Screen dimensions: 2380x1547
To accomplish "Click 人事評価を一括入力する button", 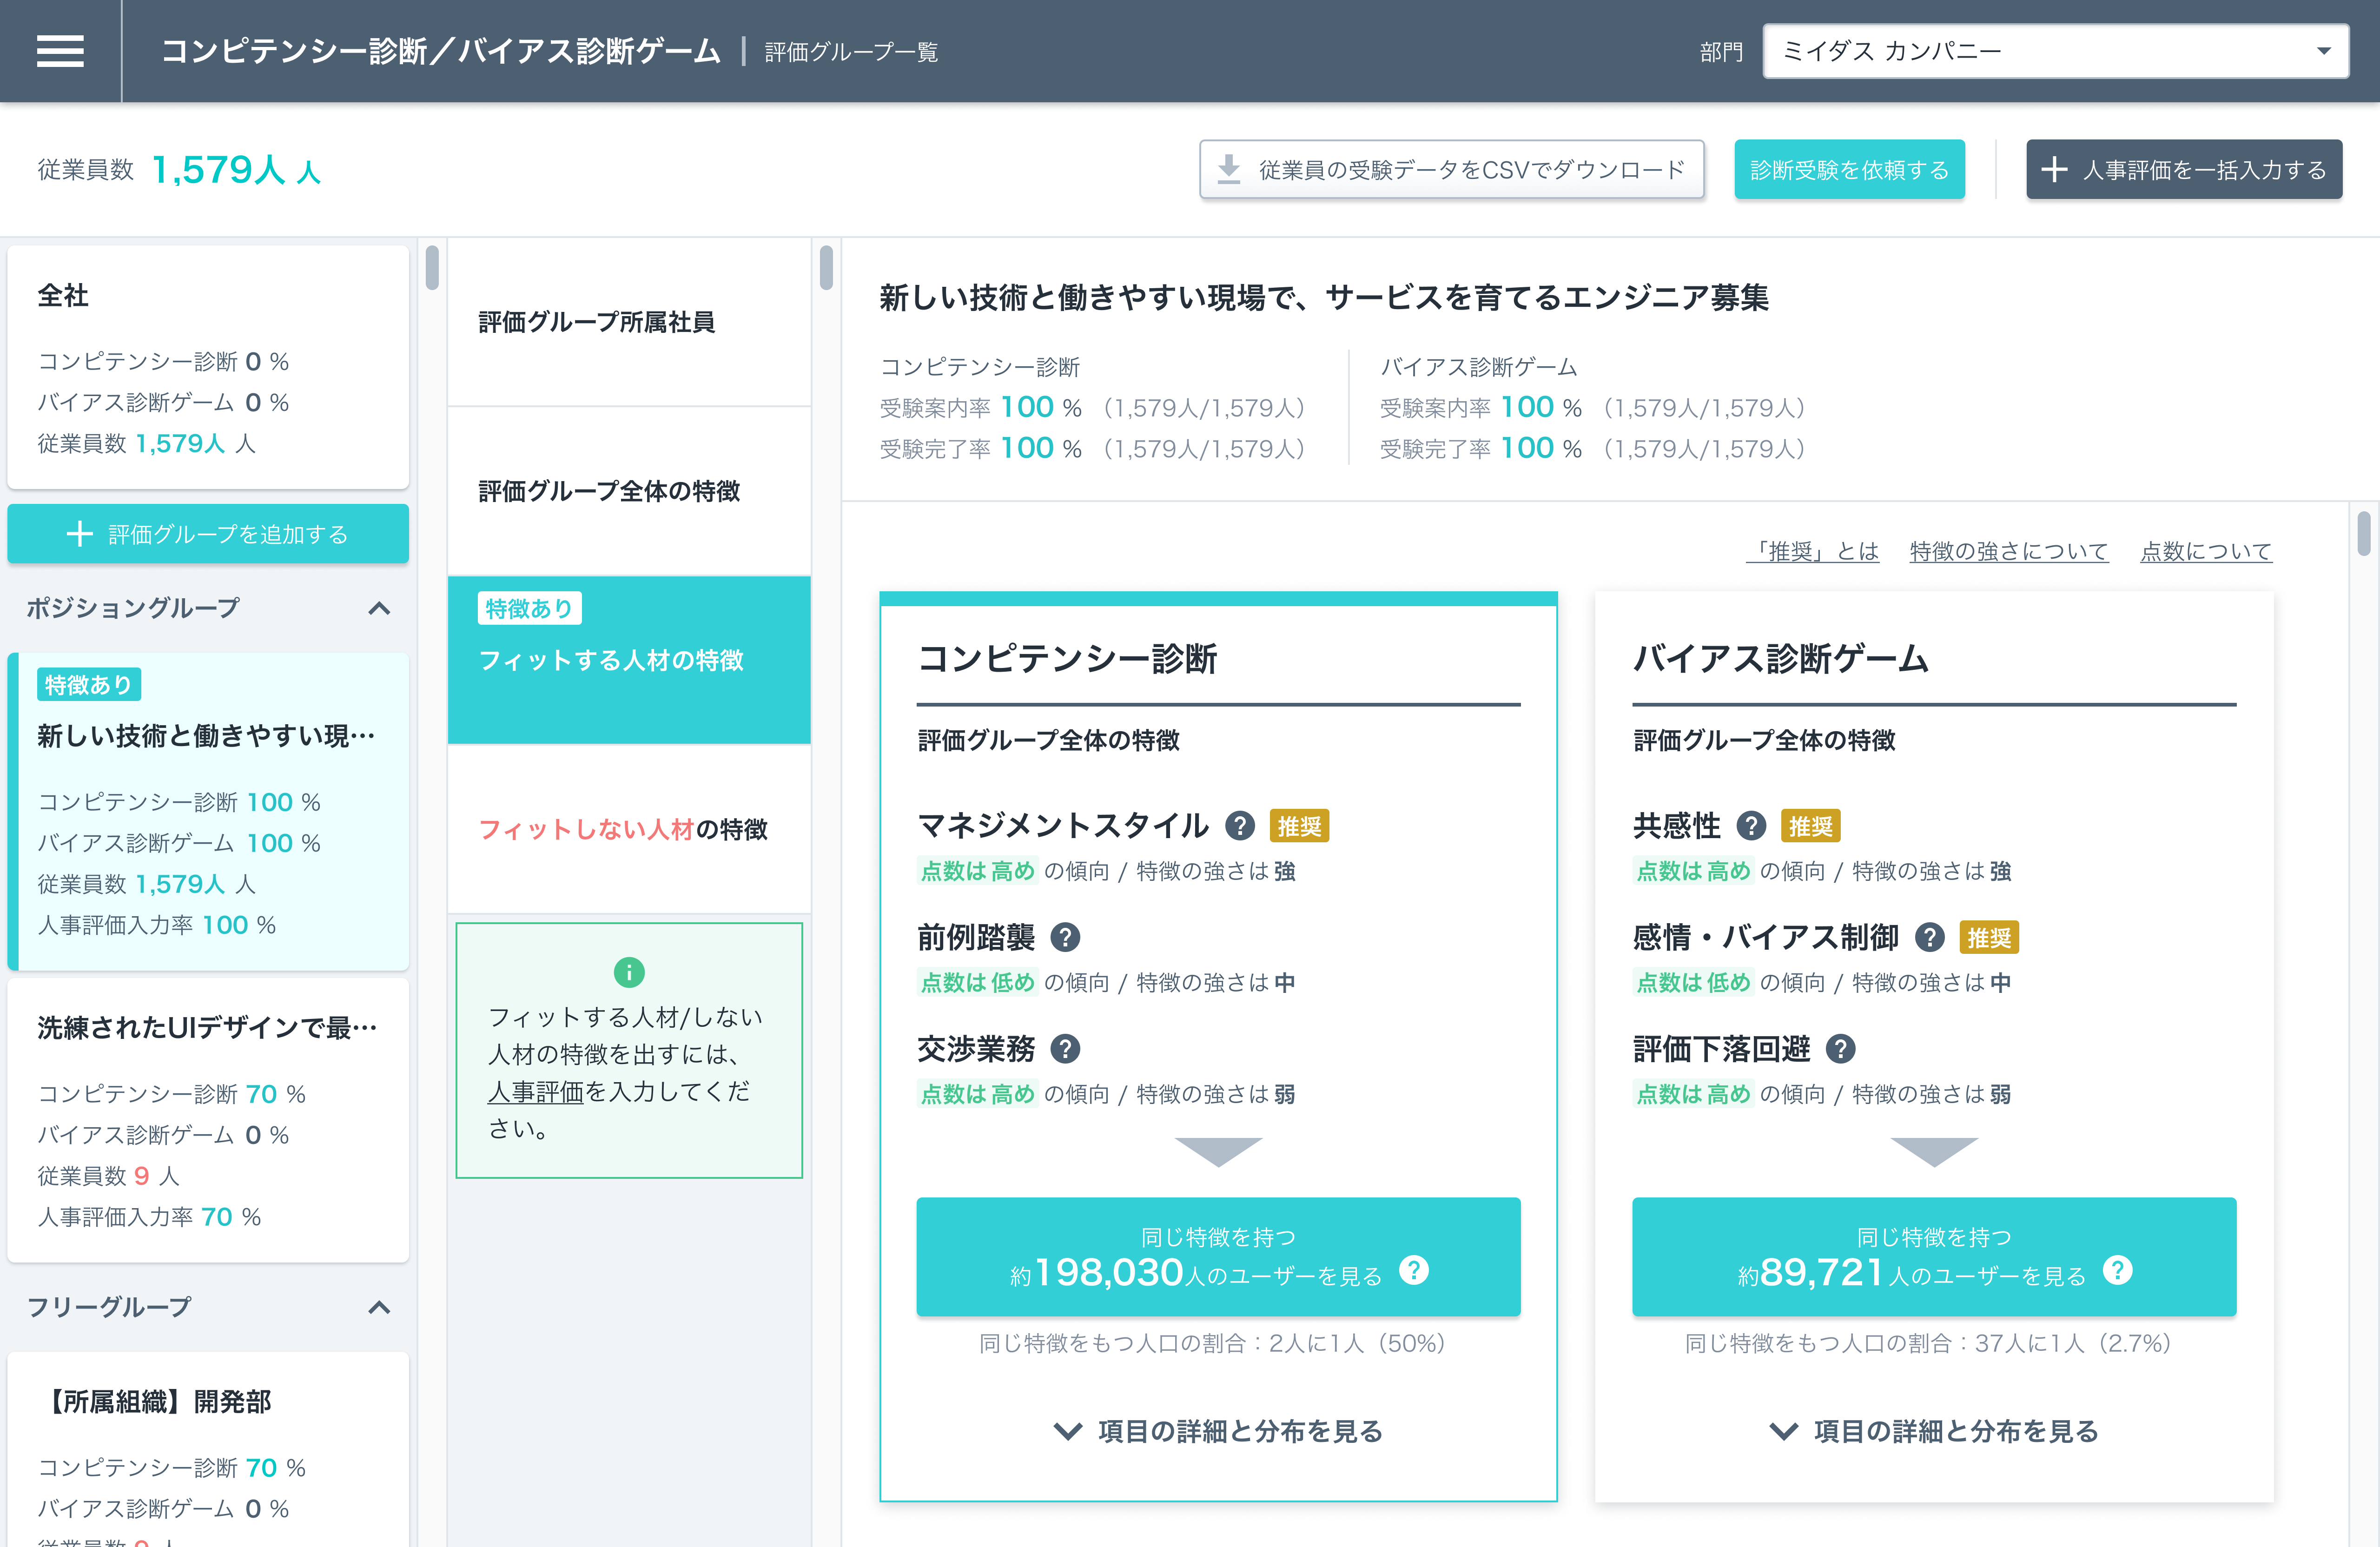I will pos(2184,170).
